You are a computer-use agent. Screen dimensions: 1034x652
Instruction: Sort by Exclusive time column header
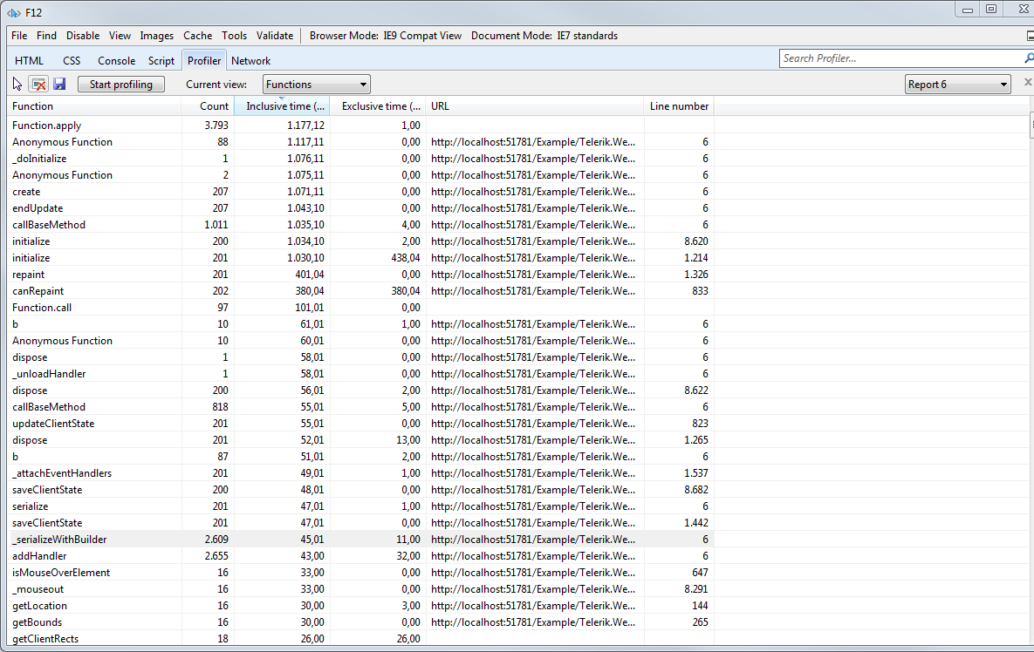coord(377,106)
